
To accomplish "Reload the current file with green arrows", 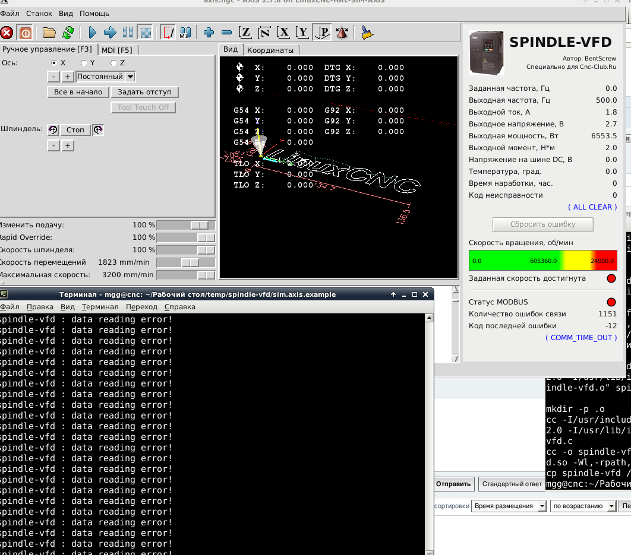I will coord(68,33).
